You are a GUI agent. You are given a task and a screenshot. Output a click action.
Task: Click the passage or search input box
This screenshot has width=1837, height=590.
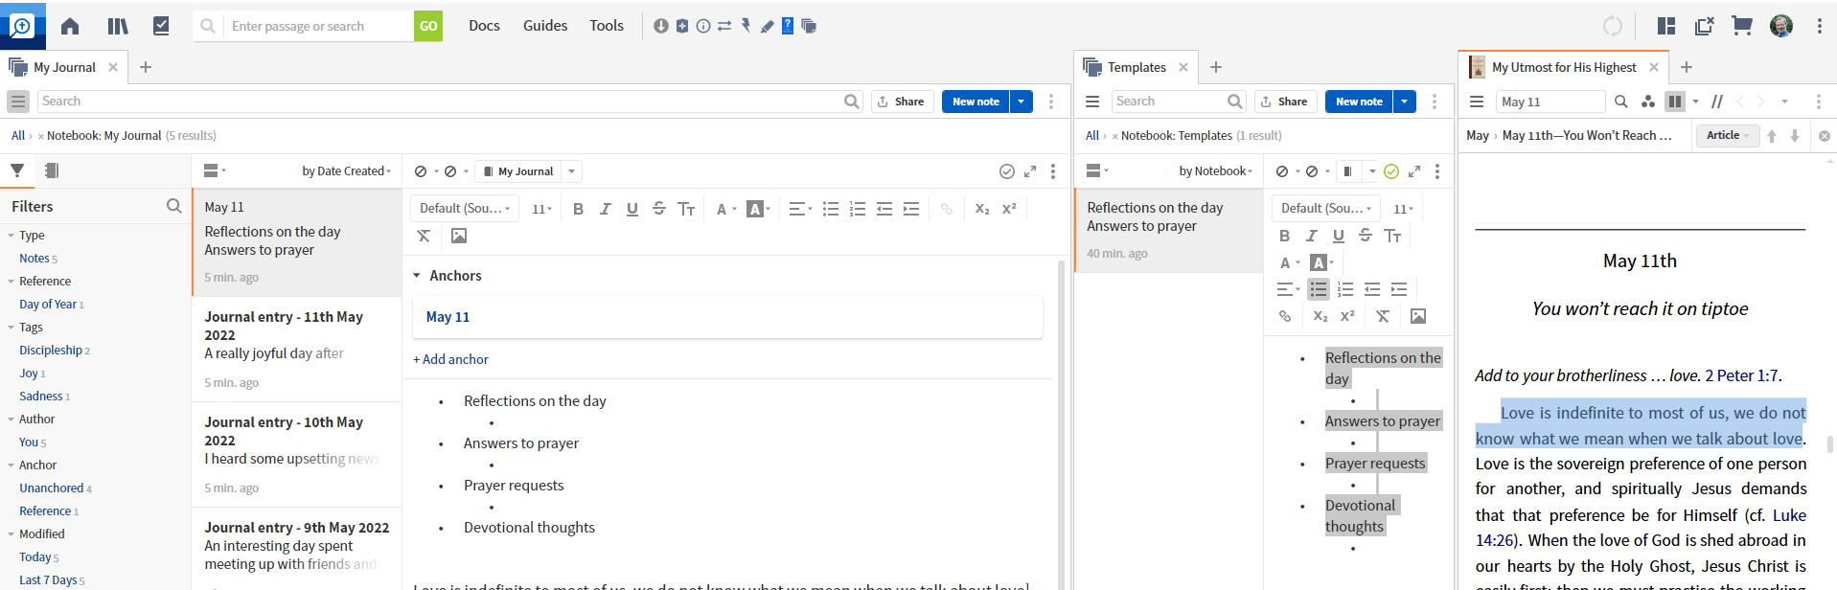318,26
